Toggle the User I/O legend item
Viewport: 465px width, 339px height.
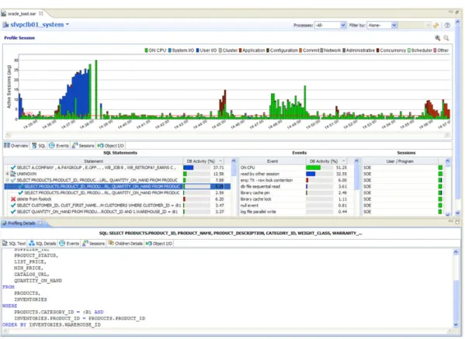coord(206,50)
